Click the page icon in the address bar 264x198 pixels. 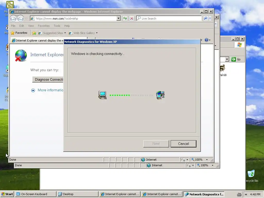pos(32,18)
